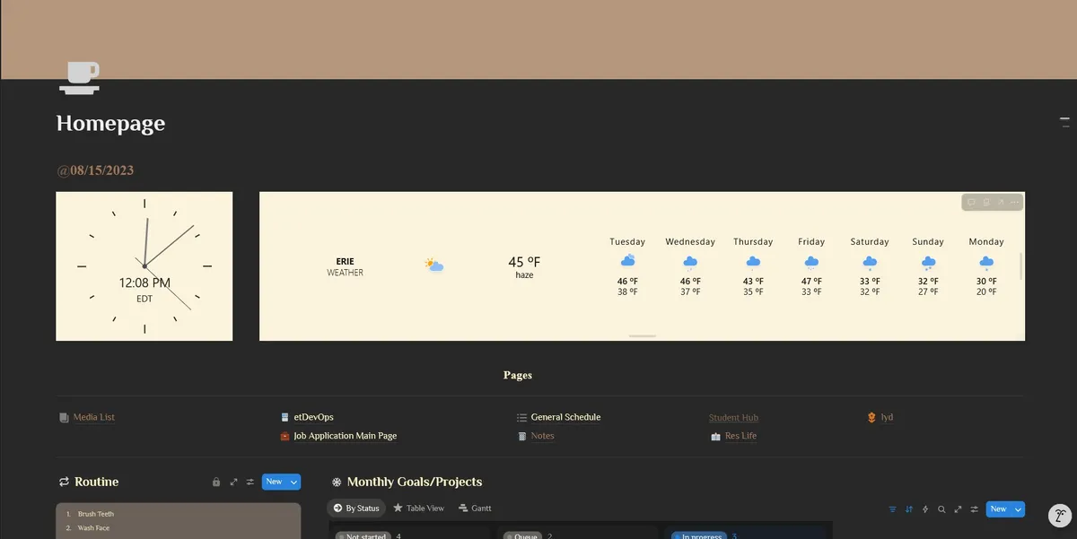
Task: Open the Media List page link
Action: point(93,417)
